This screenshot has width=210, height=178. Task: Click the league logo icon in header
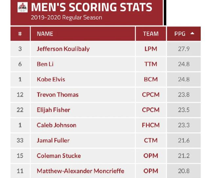[23, 7]
